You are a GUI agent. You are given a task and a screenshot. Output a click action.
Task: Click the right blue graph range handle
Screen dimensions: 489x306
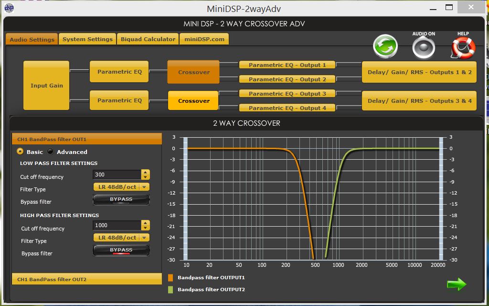tap(441, 198)
